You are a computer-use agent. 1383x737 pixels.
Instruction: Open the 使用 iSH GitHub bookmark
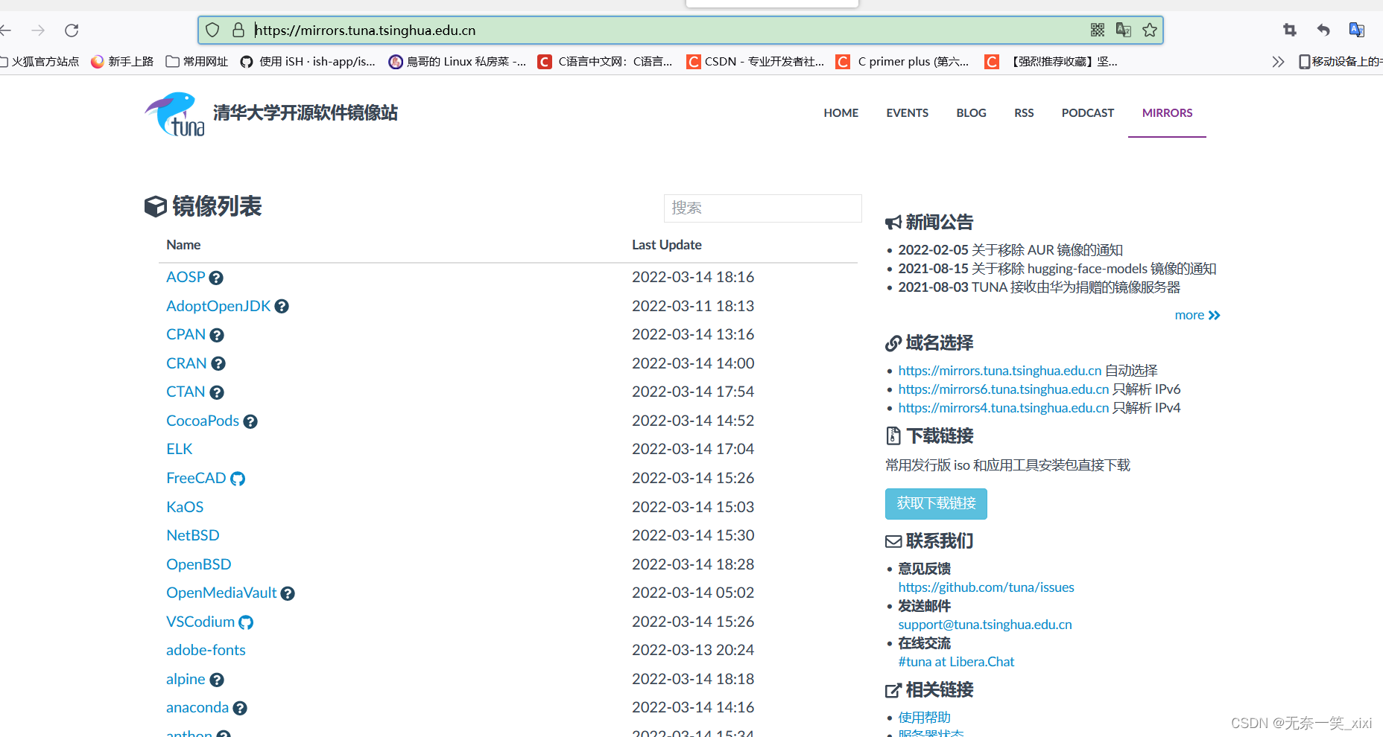(308, 62)
